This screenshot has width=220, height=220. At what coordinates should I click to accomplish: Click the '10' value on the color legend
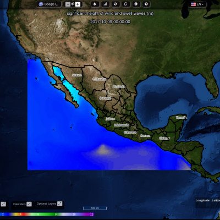click(x=74, y=215)
